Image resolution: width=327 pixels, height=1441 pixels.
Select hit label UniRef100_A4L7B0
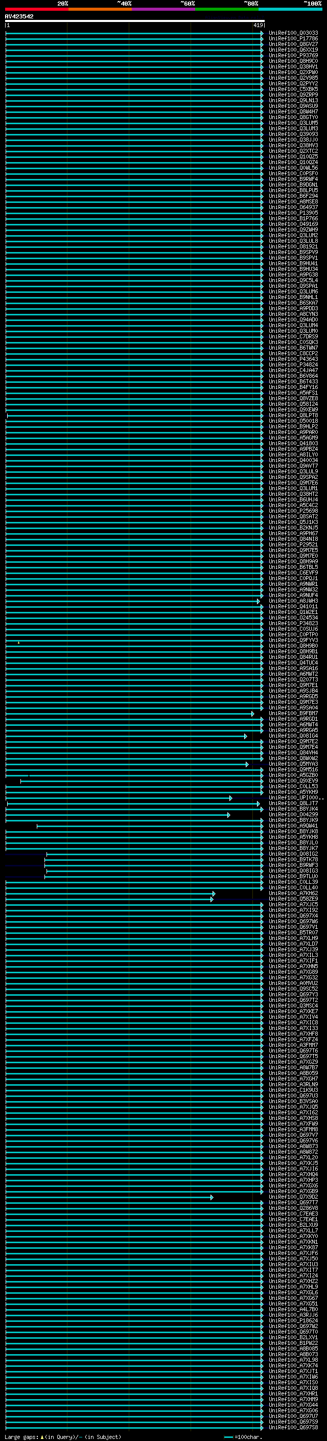pos(293,1309)
